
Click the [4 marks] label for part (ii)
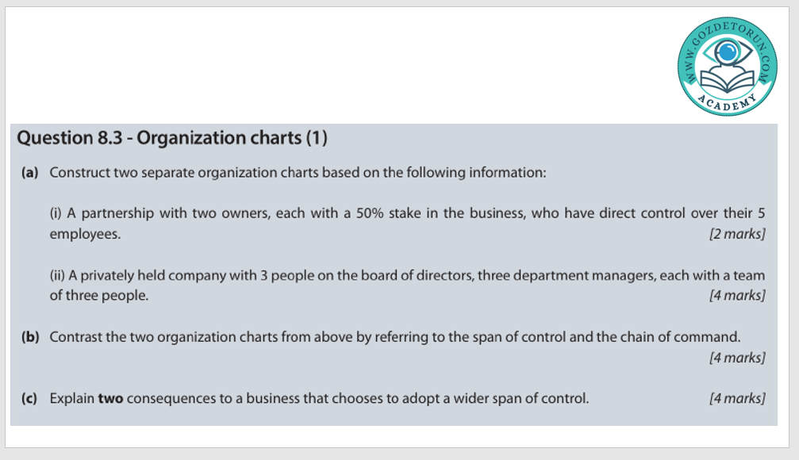(738, 296)
